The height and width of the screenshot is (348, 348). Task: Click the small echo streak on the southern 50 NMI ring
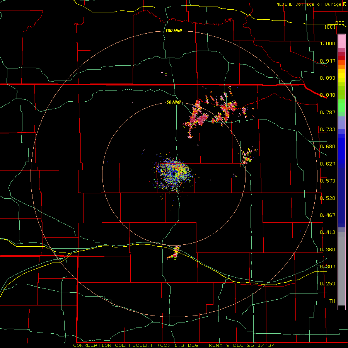pos(174,253)
